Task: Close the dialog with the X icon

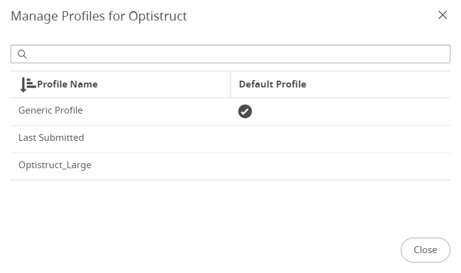Action: coord(442,15)
